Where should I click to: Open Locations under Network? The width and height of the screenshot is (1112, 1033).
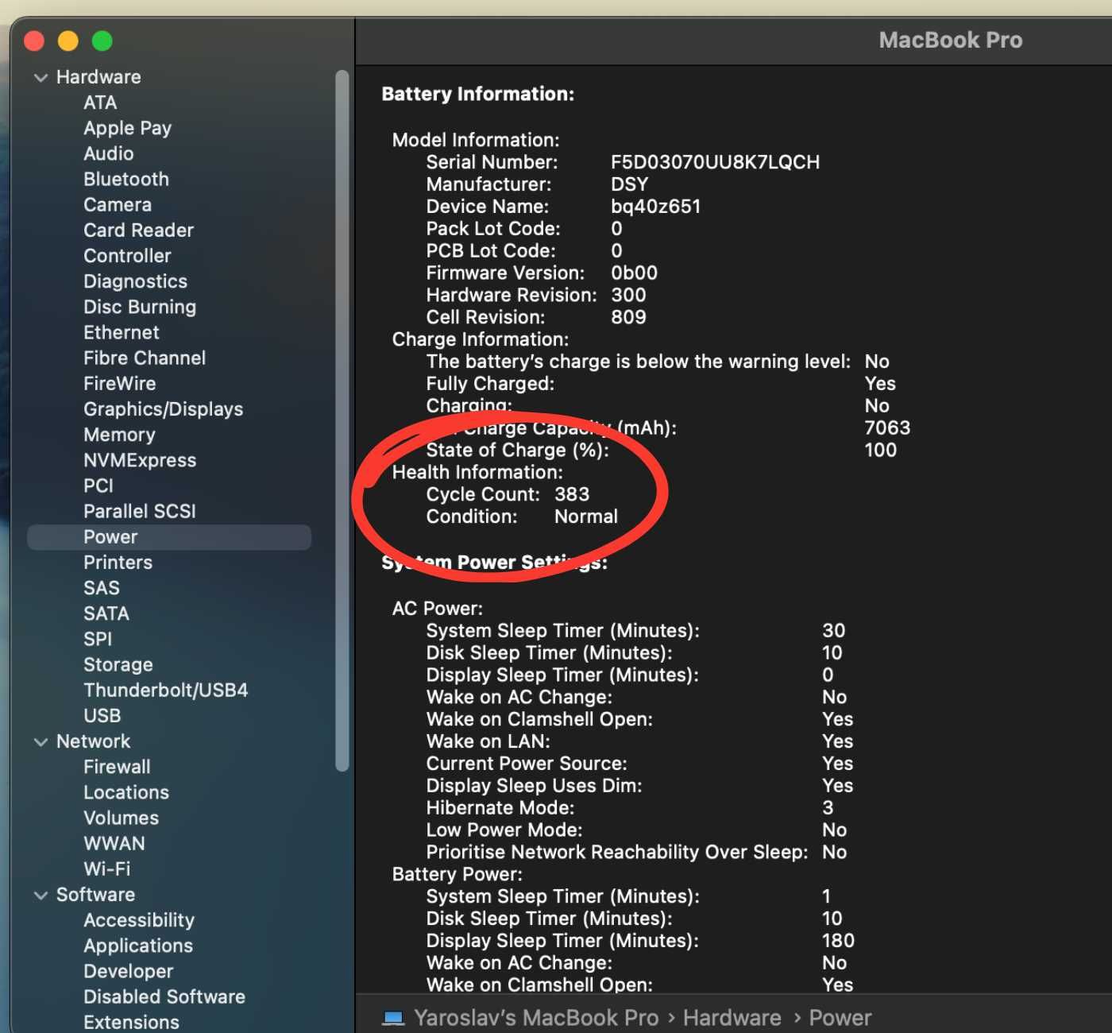126,792
